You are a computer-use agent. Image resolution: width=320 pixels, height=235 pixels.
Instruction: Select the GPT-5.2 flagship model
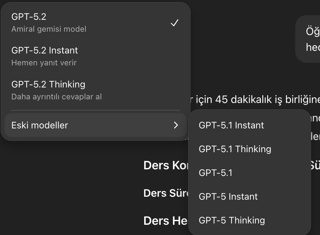[x=96, y=23]
